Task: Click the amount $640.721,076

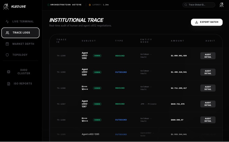Action: [x=178, y=104]
